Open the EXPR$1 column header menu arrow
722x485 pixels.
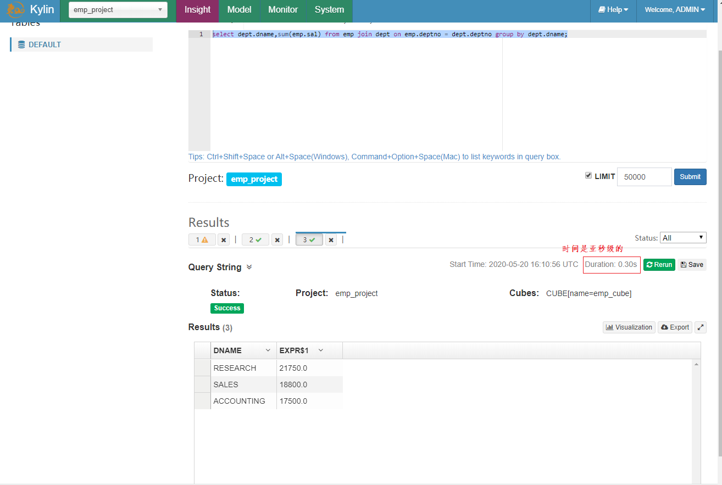tap(321, 350)
